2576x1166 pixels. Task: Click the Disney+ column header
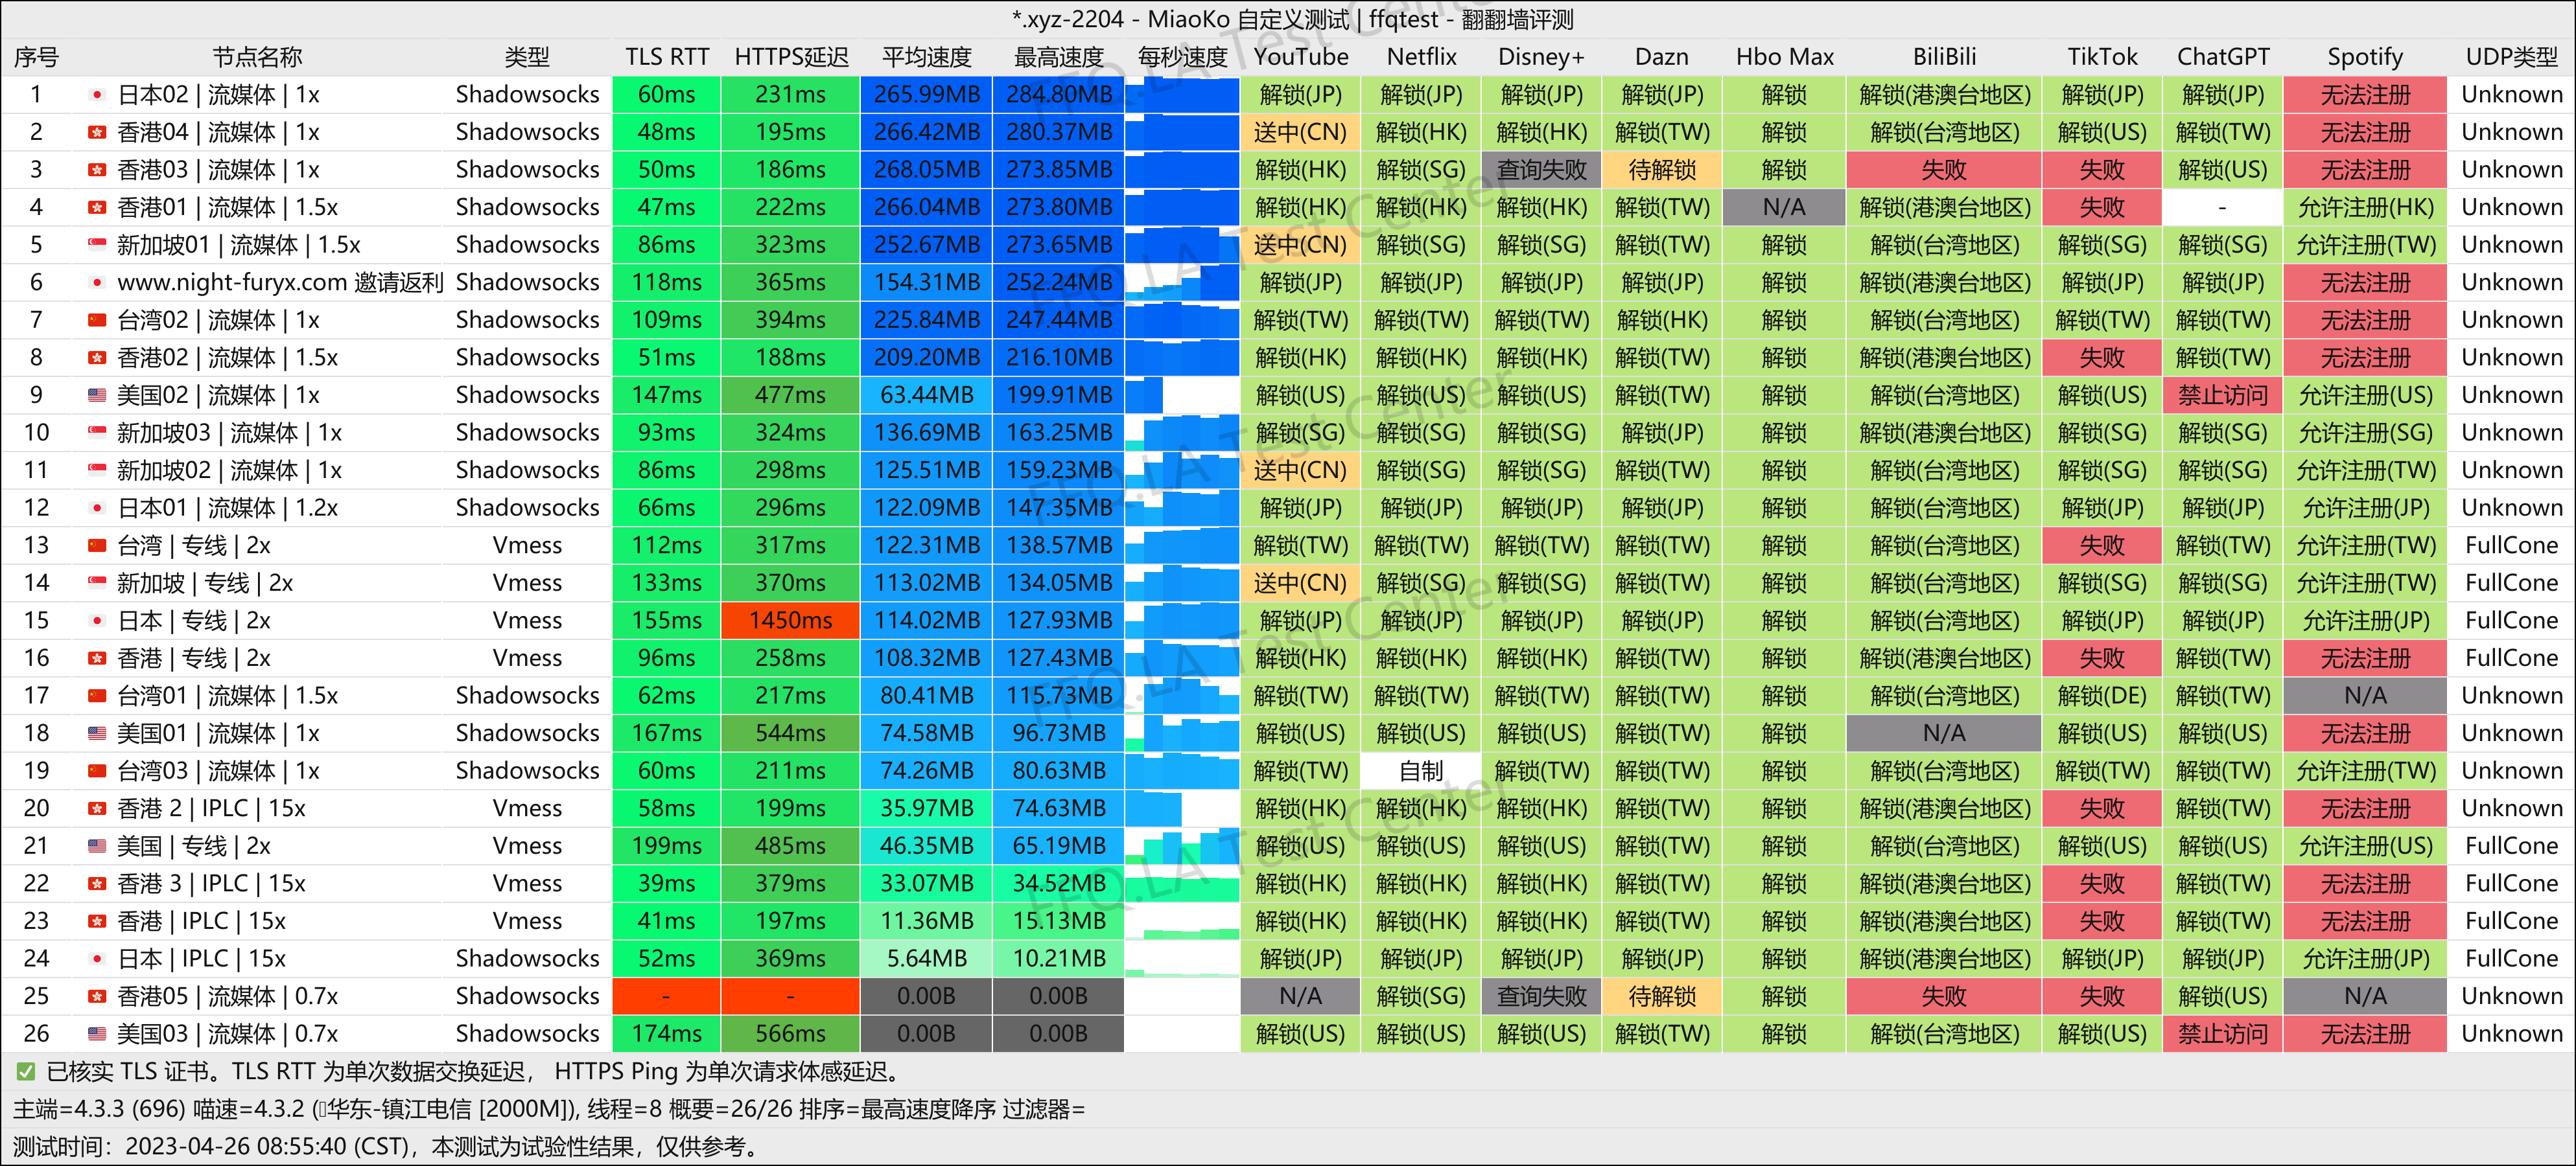1541,57
